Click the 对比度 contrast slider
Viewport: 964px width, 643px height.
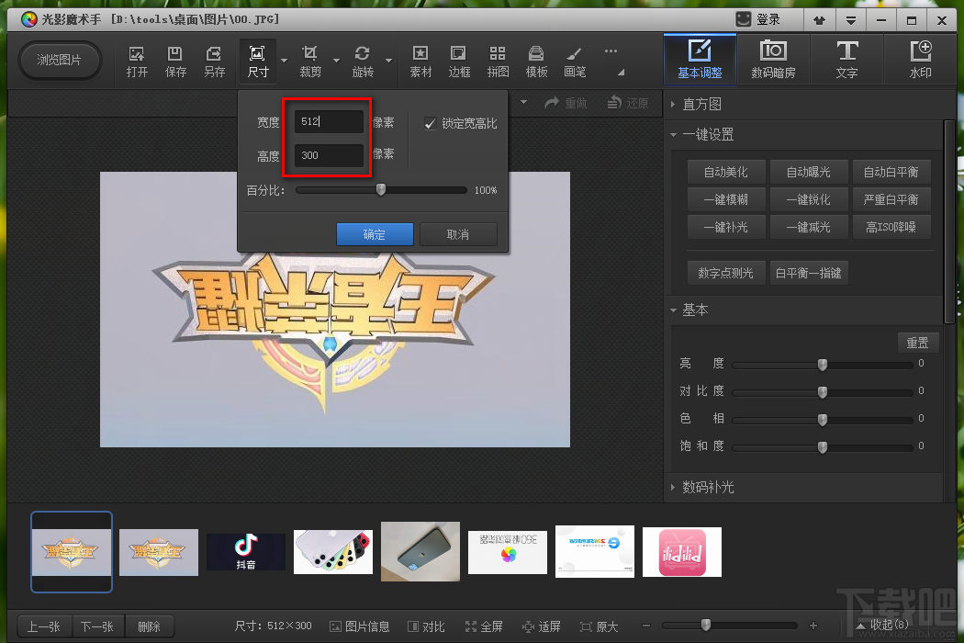coord(823,392)
